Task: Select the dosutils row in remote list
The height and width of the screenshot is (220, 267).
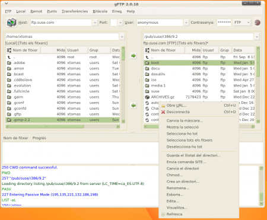Action: pyautogui.click(x=199, y=74)
